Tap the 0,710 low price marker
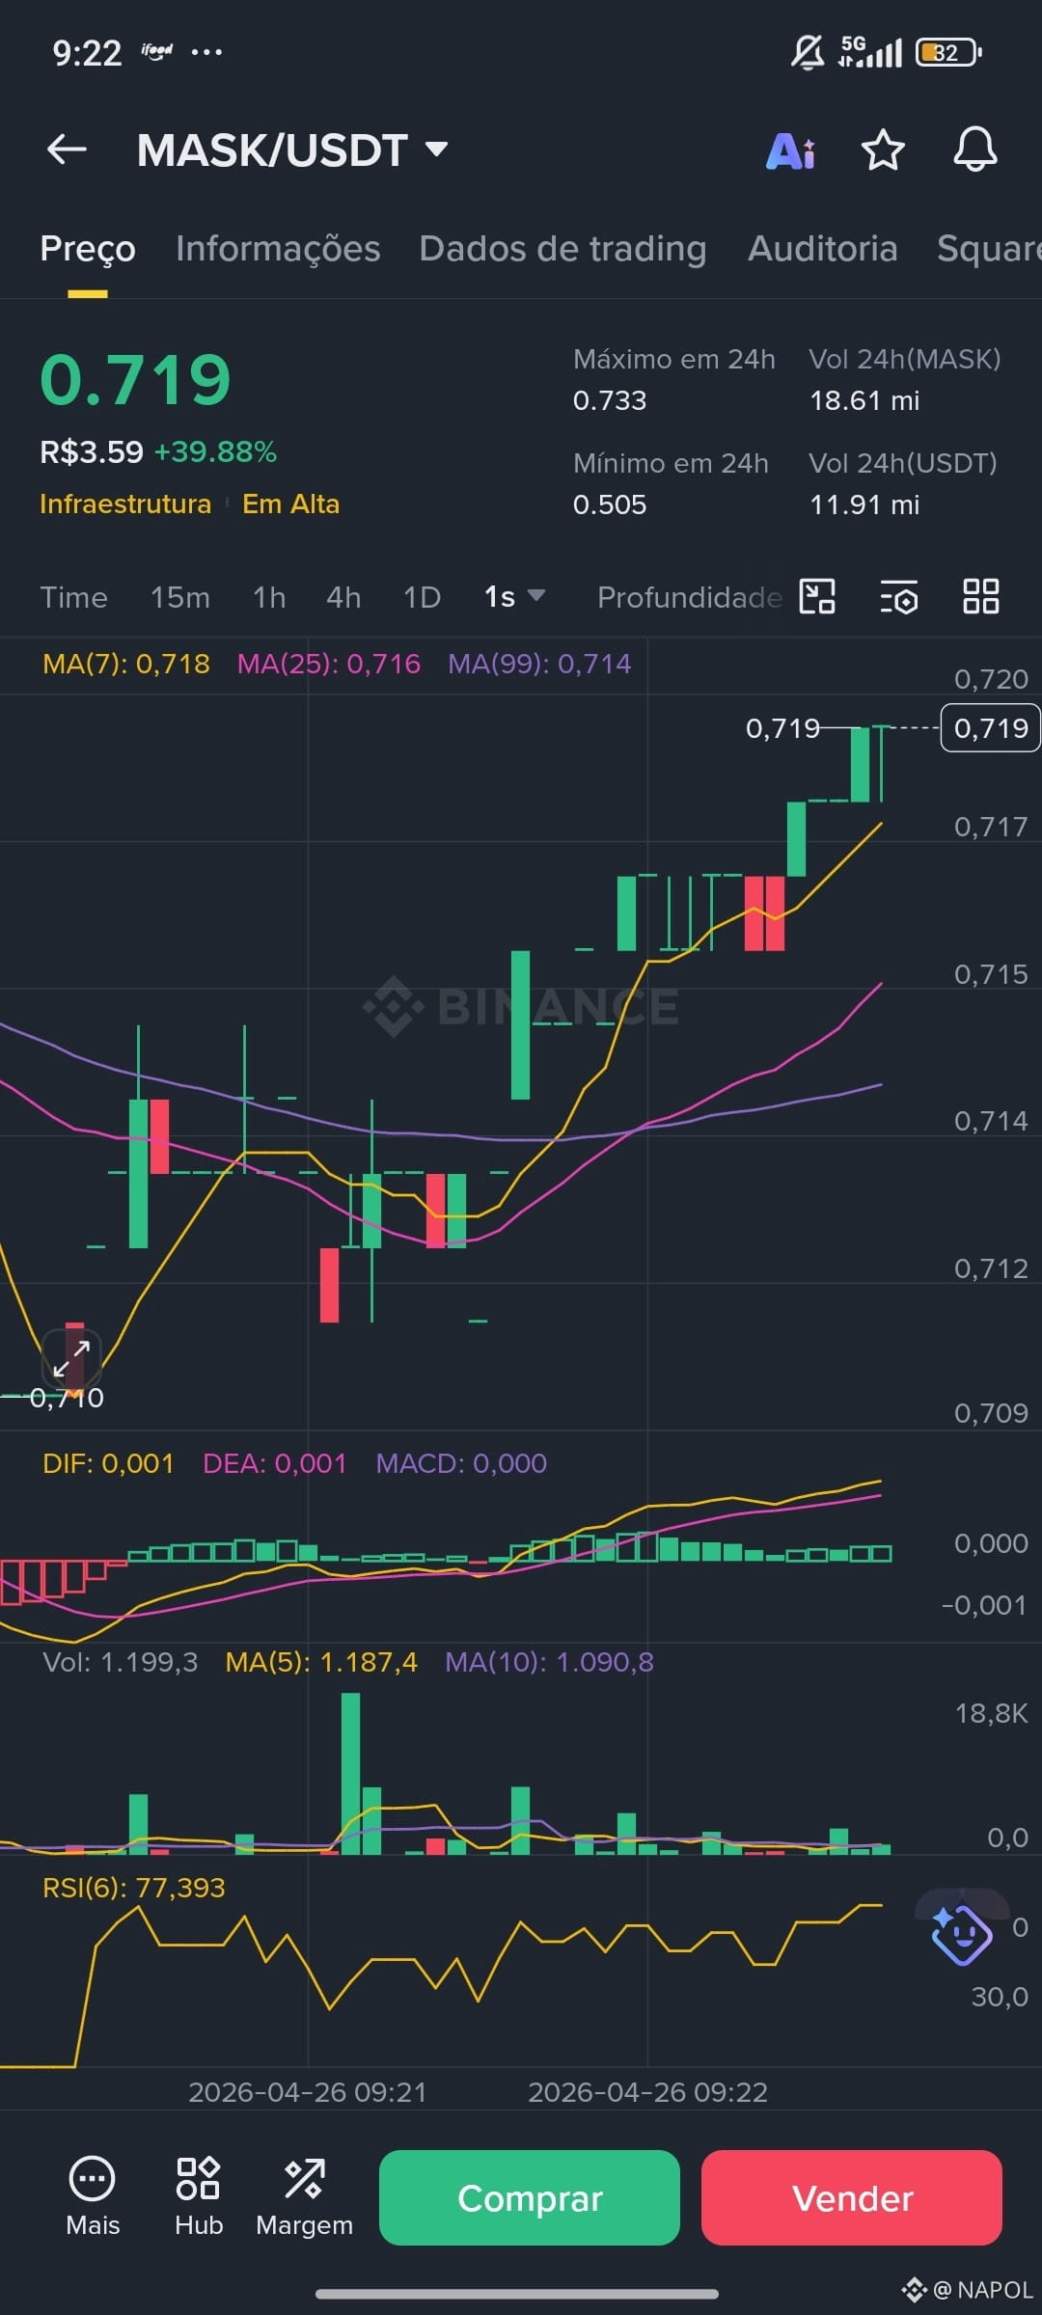The height and width of the screenshot is (2315, 1042). click(x=67, y=1398)
